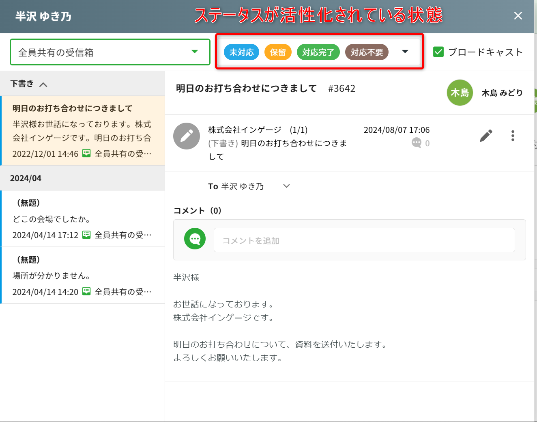
Task: Select the 保留 status tag
Action: (278, 52)
